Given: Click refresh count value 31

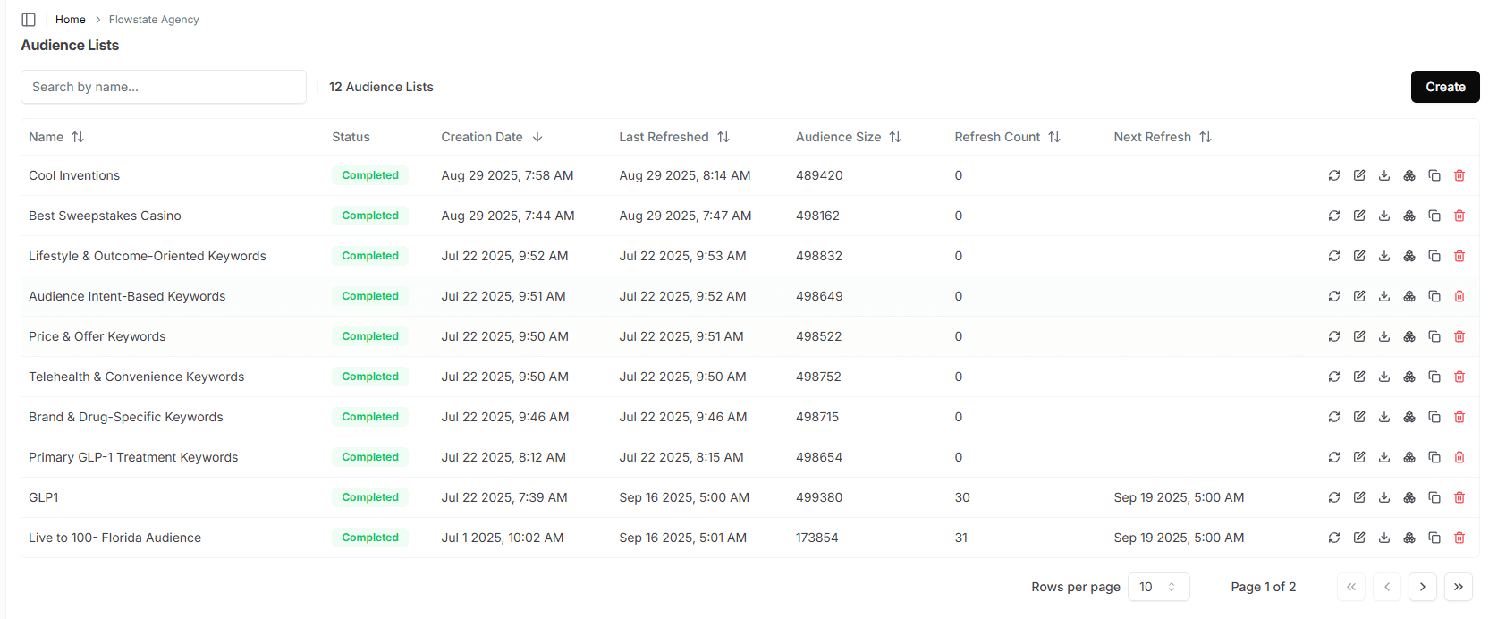Looking at the screenshot, I should point(961,538).
